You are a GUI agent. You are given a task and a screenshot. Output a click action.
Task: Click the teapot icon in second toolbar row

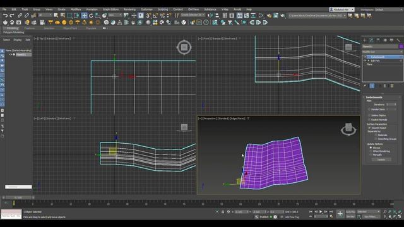click(5, 23)
